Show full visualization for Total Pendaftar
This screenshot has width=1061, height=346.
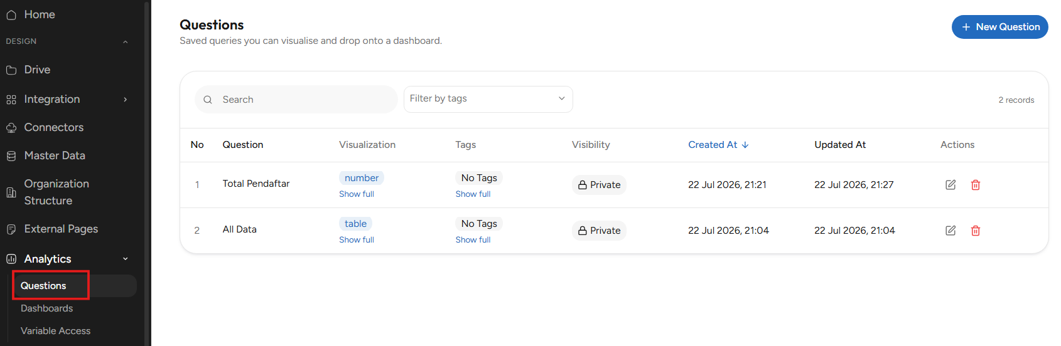click(x=357, y=194)
